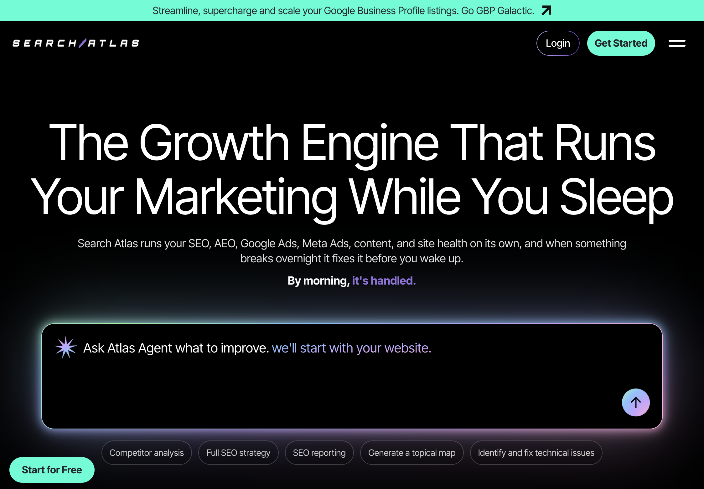Click the Start for Free button
Image resolution: width=704 pixels, height=489 pixels.
pyautogui.click(x=52, y=470)
